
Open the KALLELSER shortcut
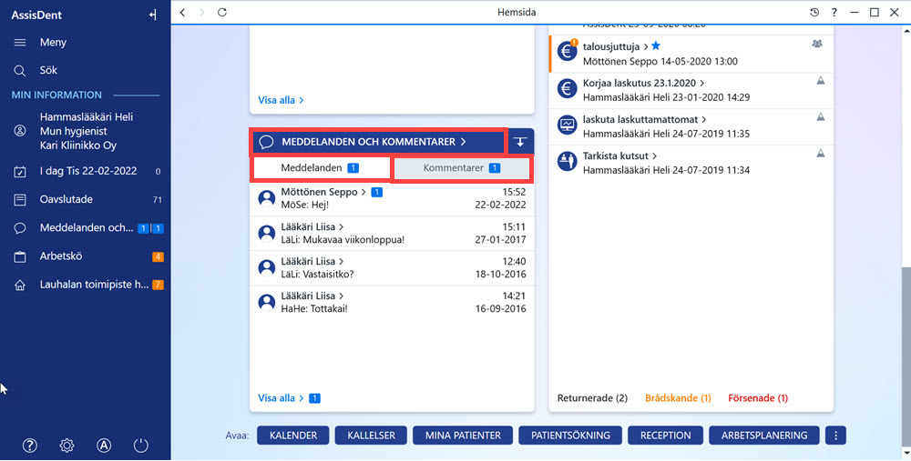372,436
